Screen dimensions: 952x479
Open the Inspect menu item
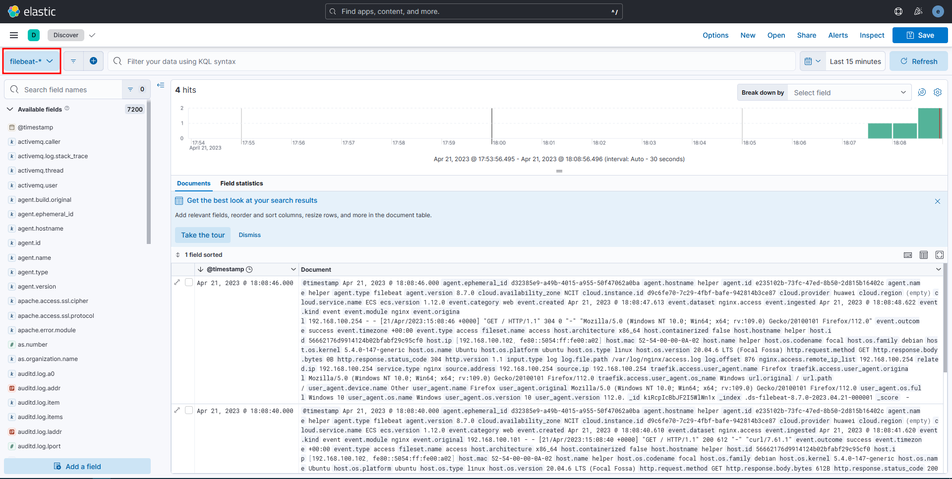point(872,35)
